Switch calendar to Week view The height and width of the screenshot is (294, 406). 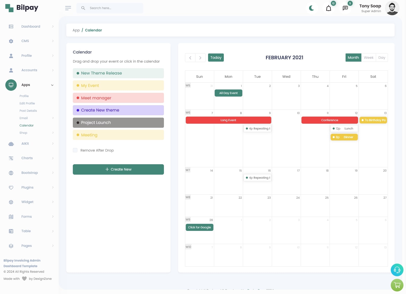368,58
